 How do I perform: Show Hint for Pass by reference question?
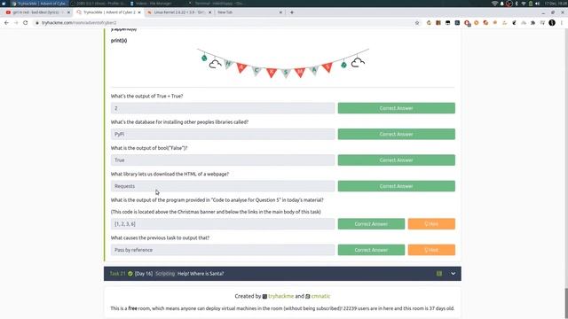pos(431,250)
